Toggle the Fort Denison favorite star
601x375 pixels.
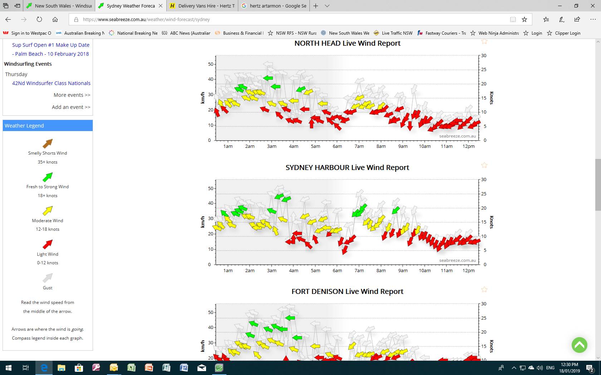(484, 289)
